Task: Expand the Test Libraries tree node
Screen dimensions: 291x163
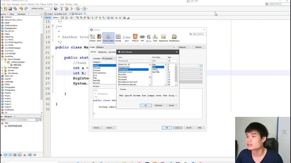Action: 2,73
